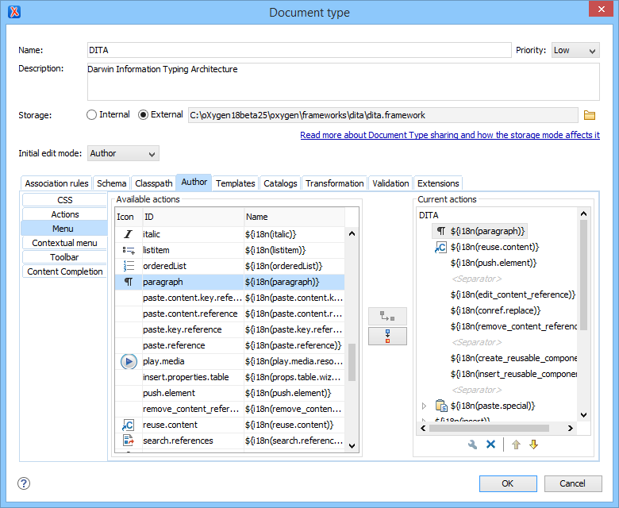619x508 pixels.
Task: Open the Toolbar side tab
Action: click(65, 257)
